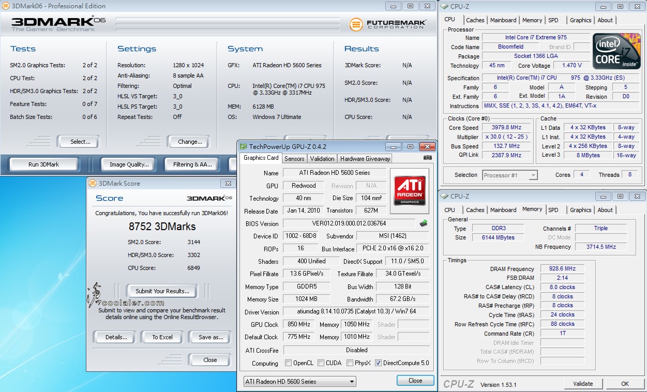Switch to CPU tab in lower CPU-Z
This screenshot has width=647, height=392.
(450, 210)
